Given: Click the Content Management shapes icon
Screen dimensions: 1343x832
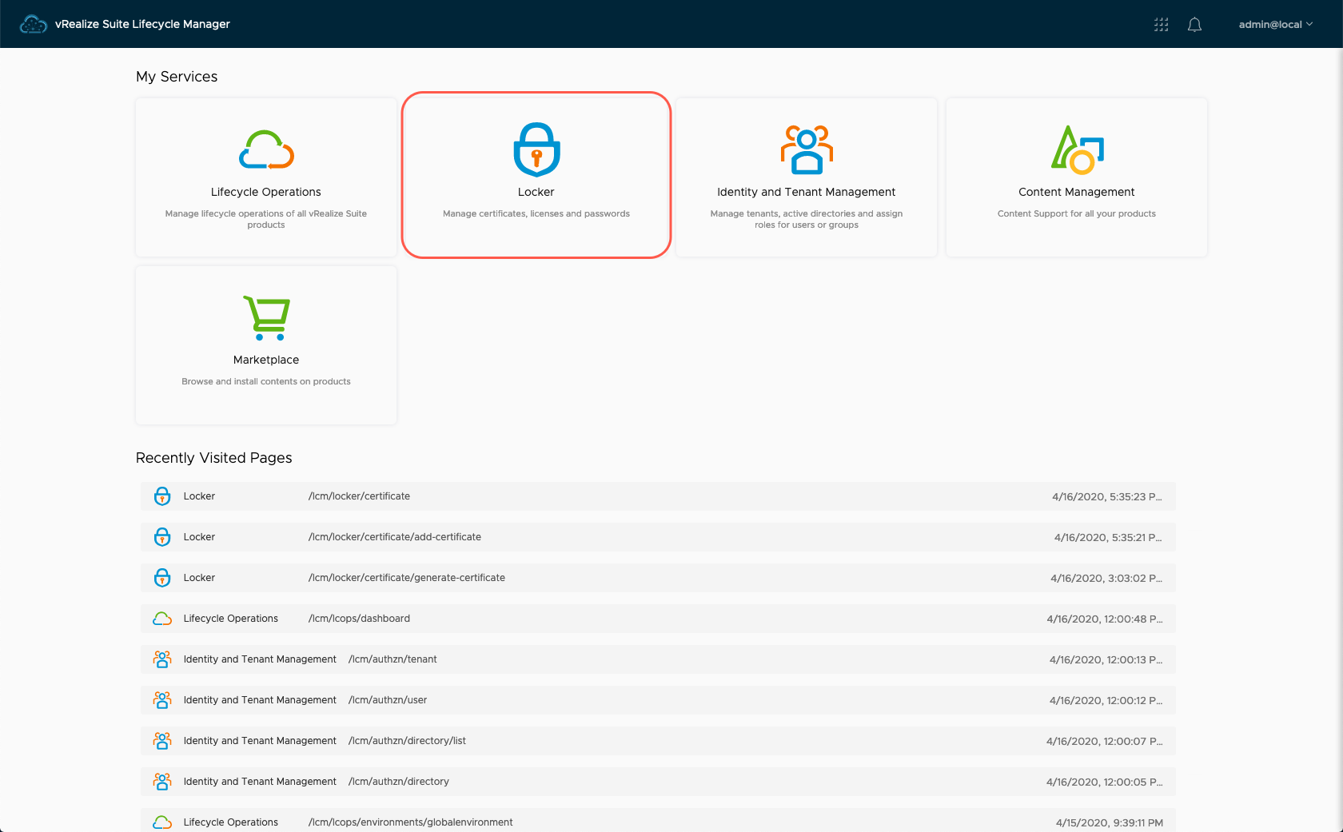Looking at the screenshot, I should 1077,149.
